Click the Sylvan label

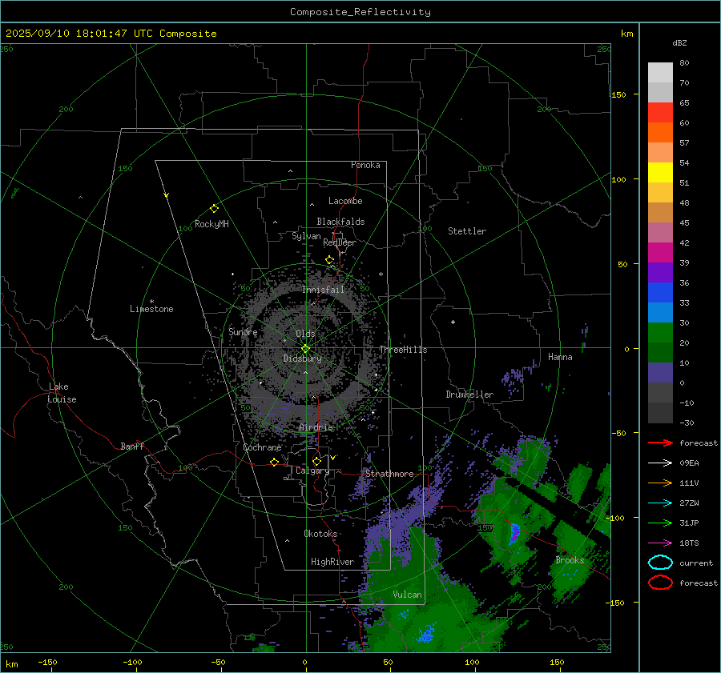tap(306, 236)
